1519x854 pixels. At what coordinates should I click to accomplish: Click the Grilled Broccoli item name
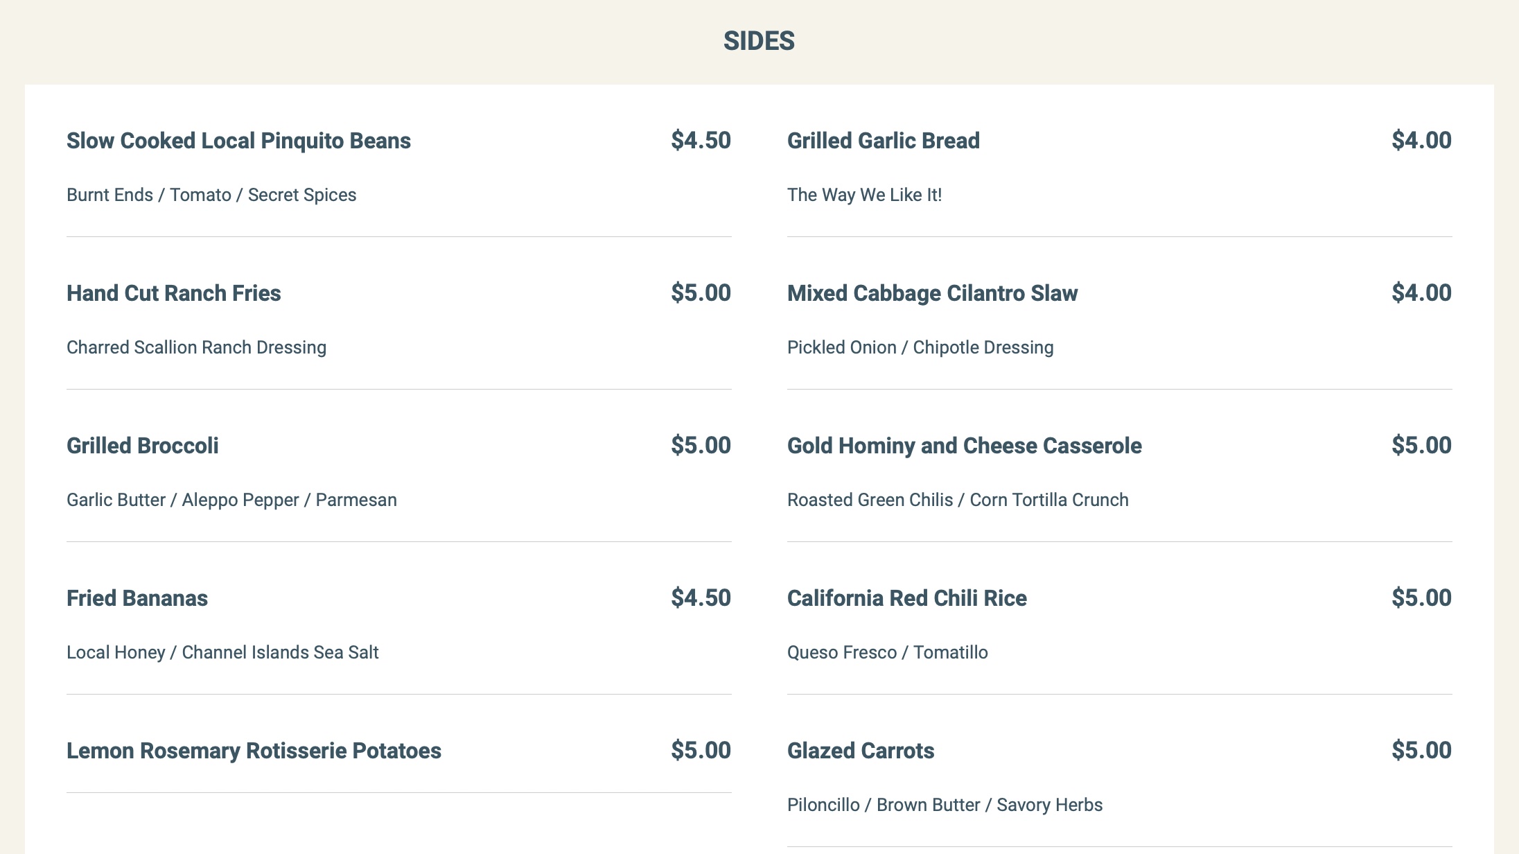pos(142,446)
